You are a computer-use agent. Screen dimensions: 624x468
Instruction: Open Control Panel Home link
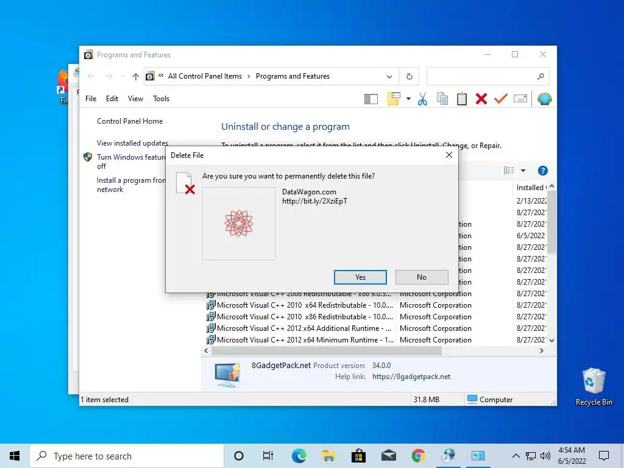pyautogui.click(x=130, y=121)
